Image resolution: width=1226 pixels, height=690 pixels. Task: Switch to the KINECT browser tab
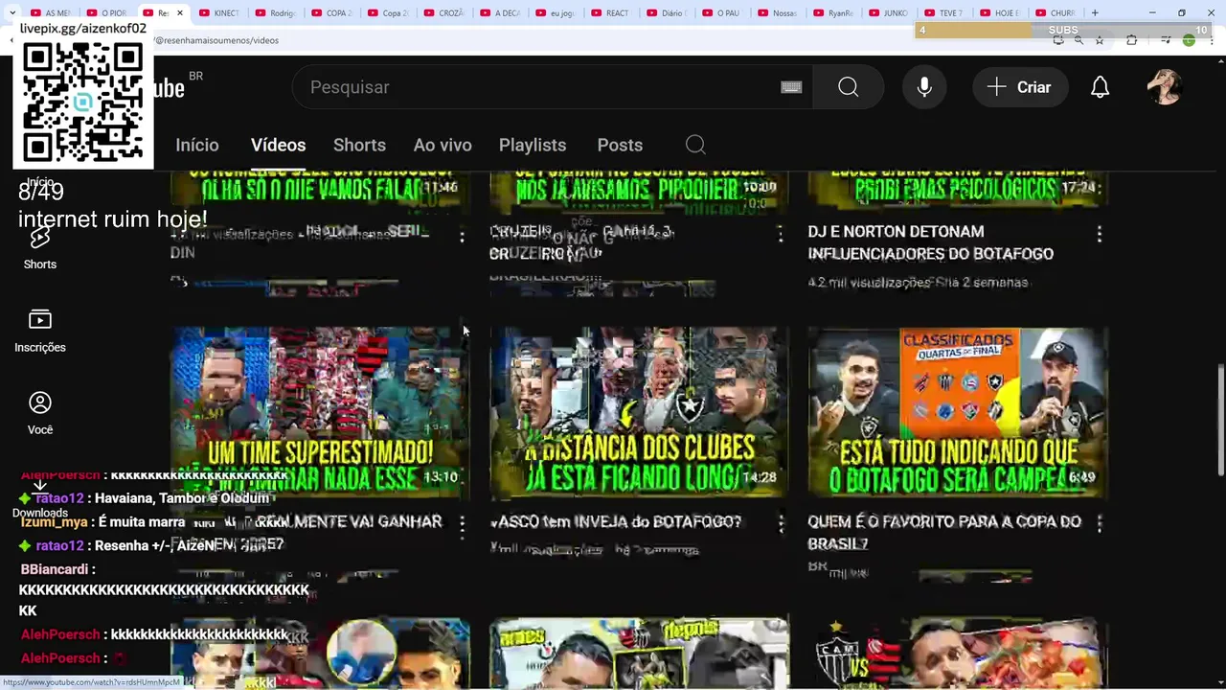219,12
